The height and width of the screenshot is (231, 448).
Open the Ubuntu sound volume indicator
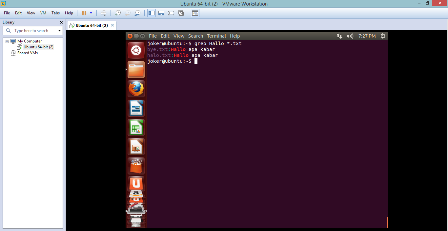pyautogui.click(x=350, y=36)
